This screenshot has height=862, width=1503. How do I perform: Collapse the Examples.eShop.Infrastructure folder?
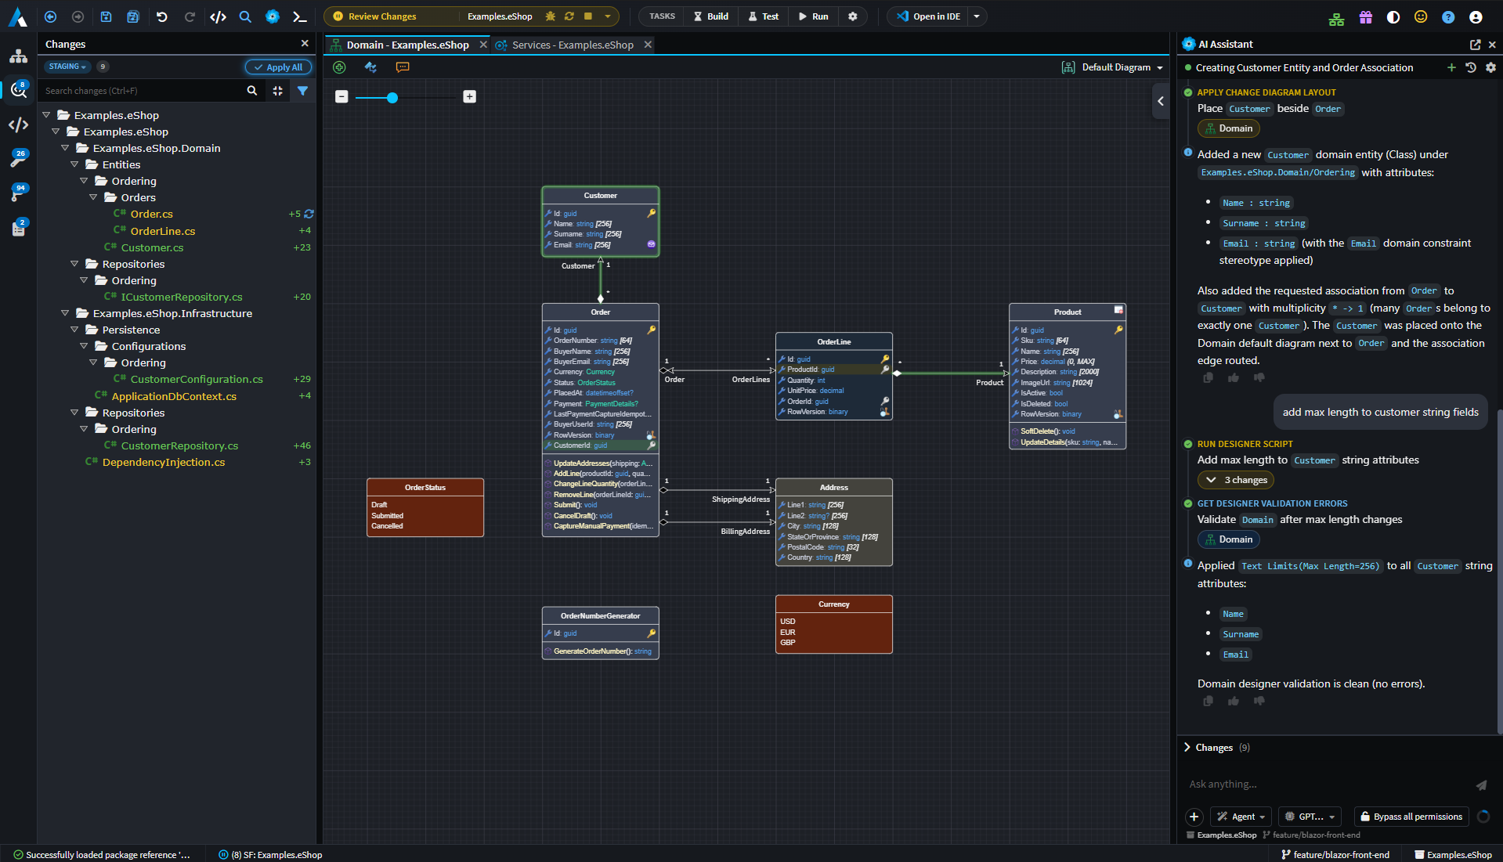click(x=65, y=313)
